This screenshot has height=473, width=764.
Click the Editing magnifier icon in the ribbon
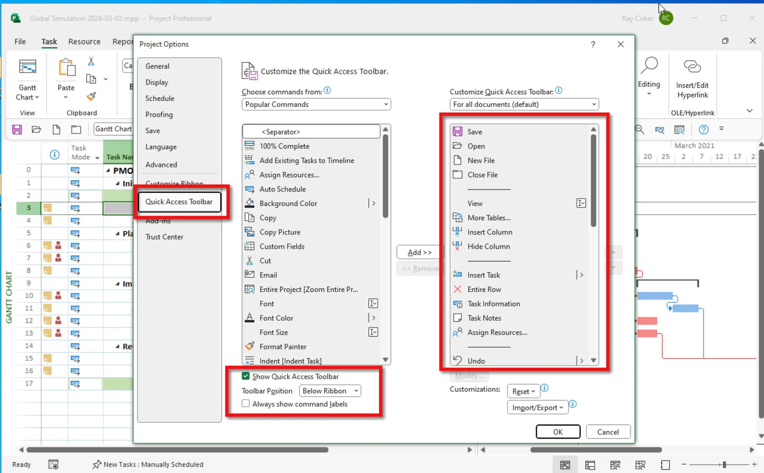649,65
